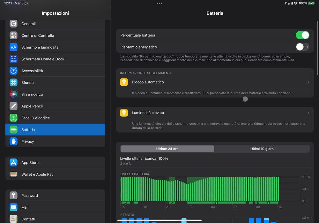Tap the Wi-Fi icon in status bar

click(x=296, y=3)
